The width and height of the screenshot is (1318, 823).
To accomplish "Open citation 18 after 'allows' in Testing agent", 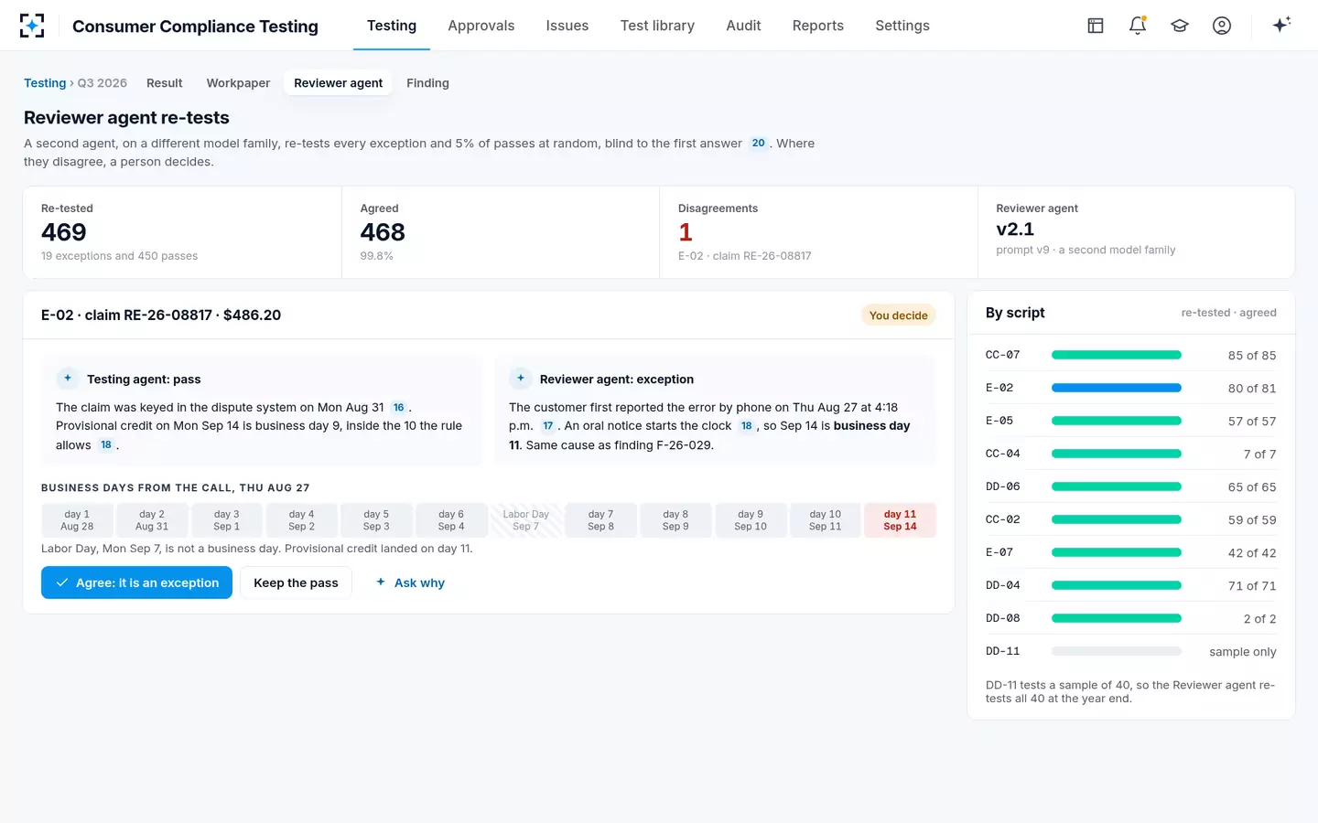I will (106, 445).
